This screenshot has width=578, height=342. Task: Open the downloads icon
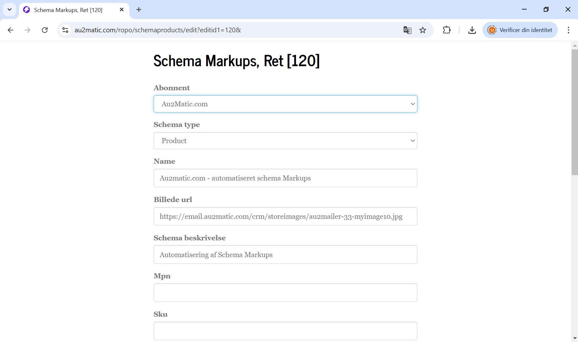(472, 30)
